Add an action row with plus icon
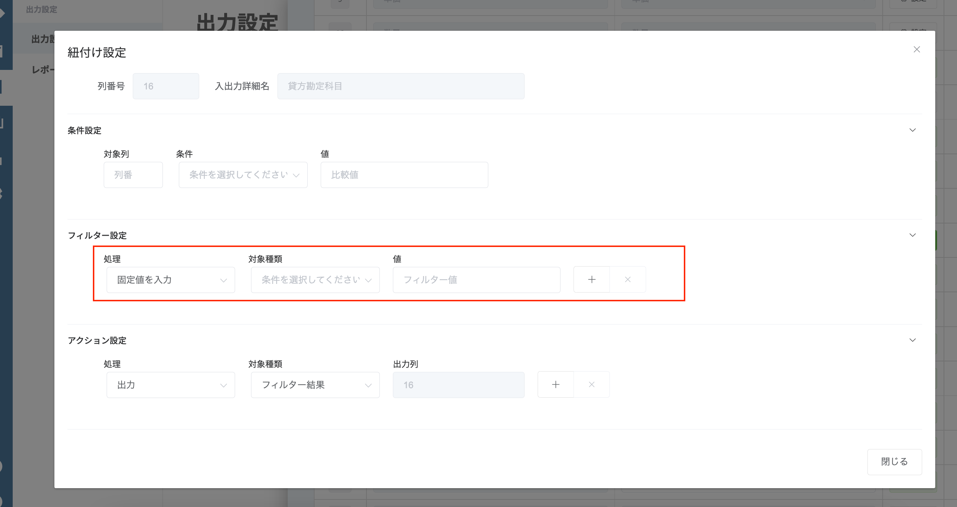Viewport: 957px width, 507px height. pyautogui.click(x=555, y=384)
